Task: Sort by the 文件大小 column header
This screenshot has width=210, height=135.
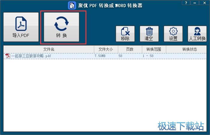Action: point(106,49)
